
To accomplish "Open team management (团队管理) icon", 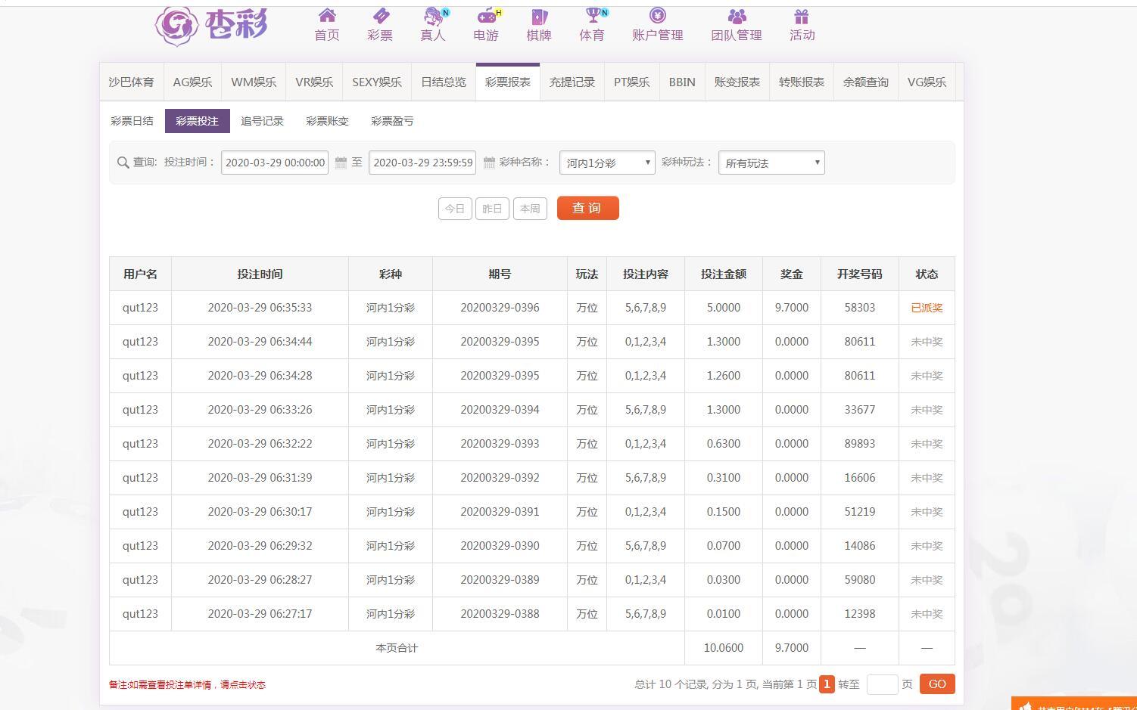I will 737,16.
